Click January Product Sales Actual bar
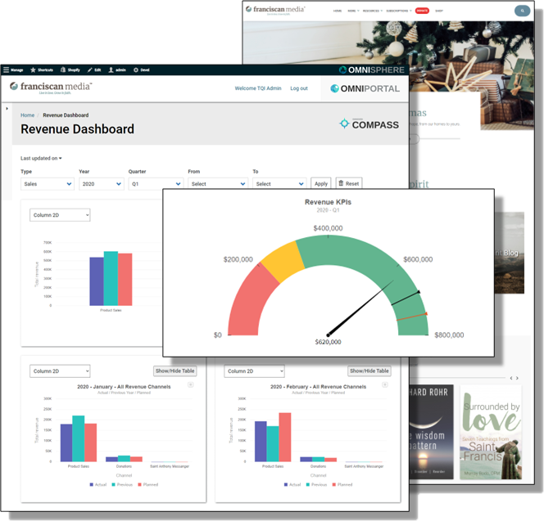 (x=66, y=442)
